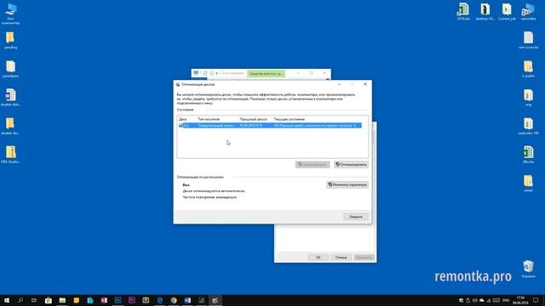
Task: Click the Текущее состояние column header
Action: click(290, 119)
